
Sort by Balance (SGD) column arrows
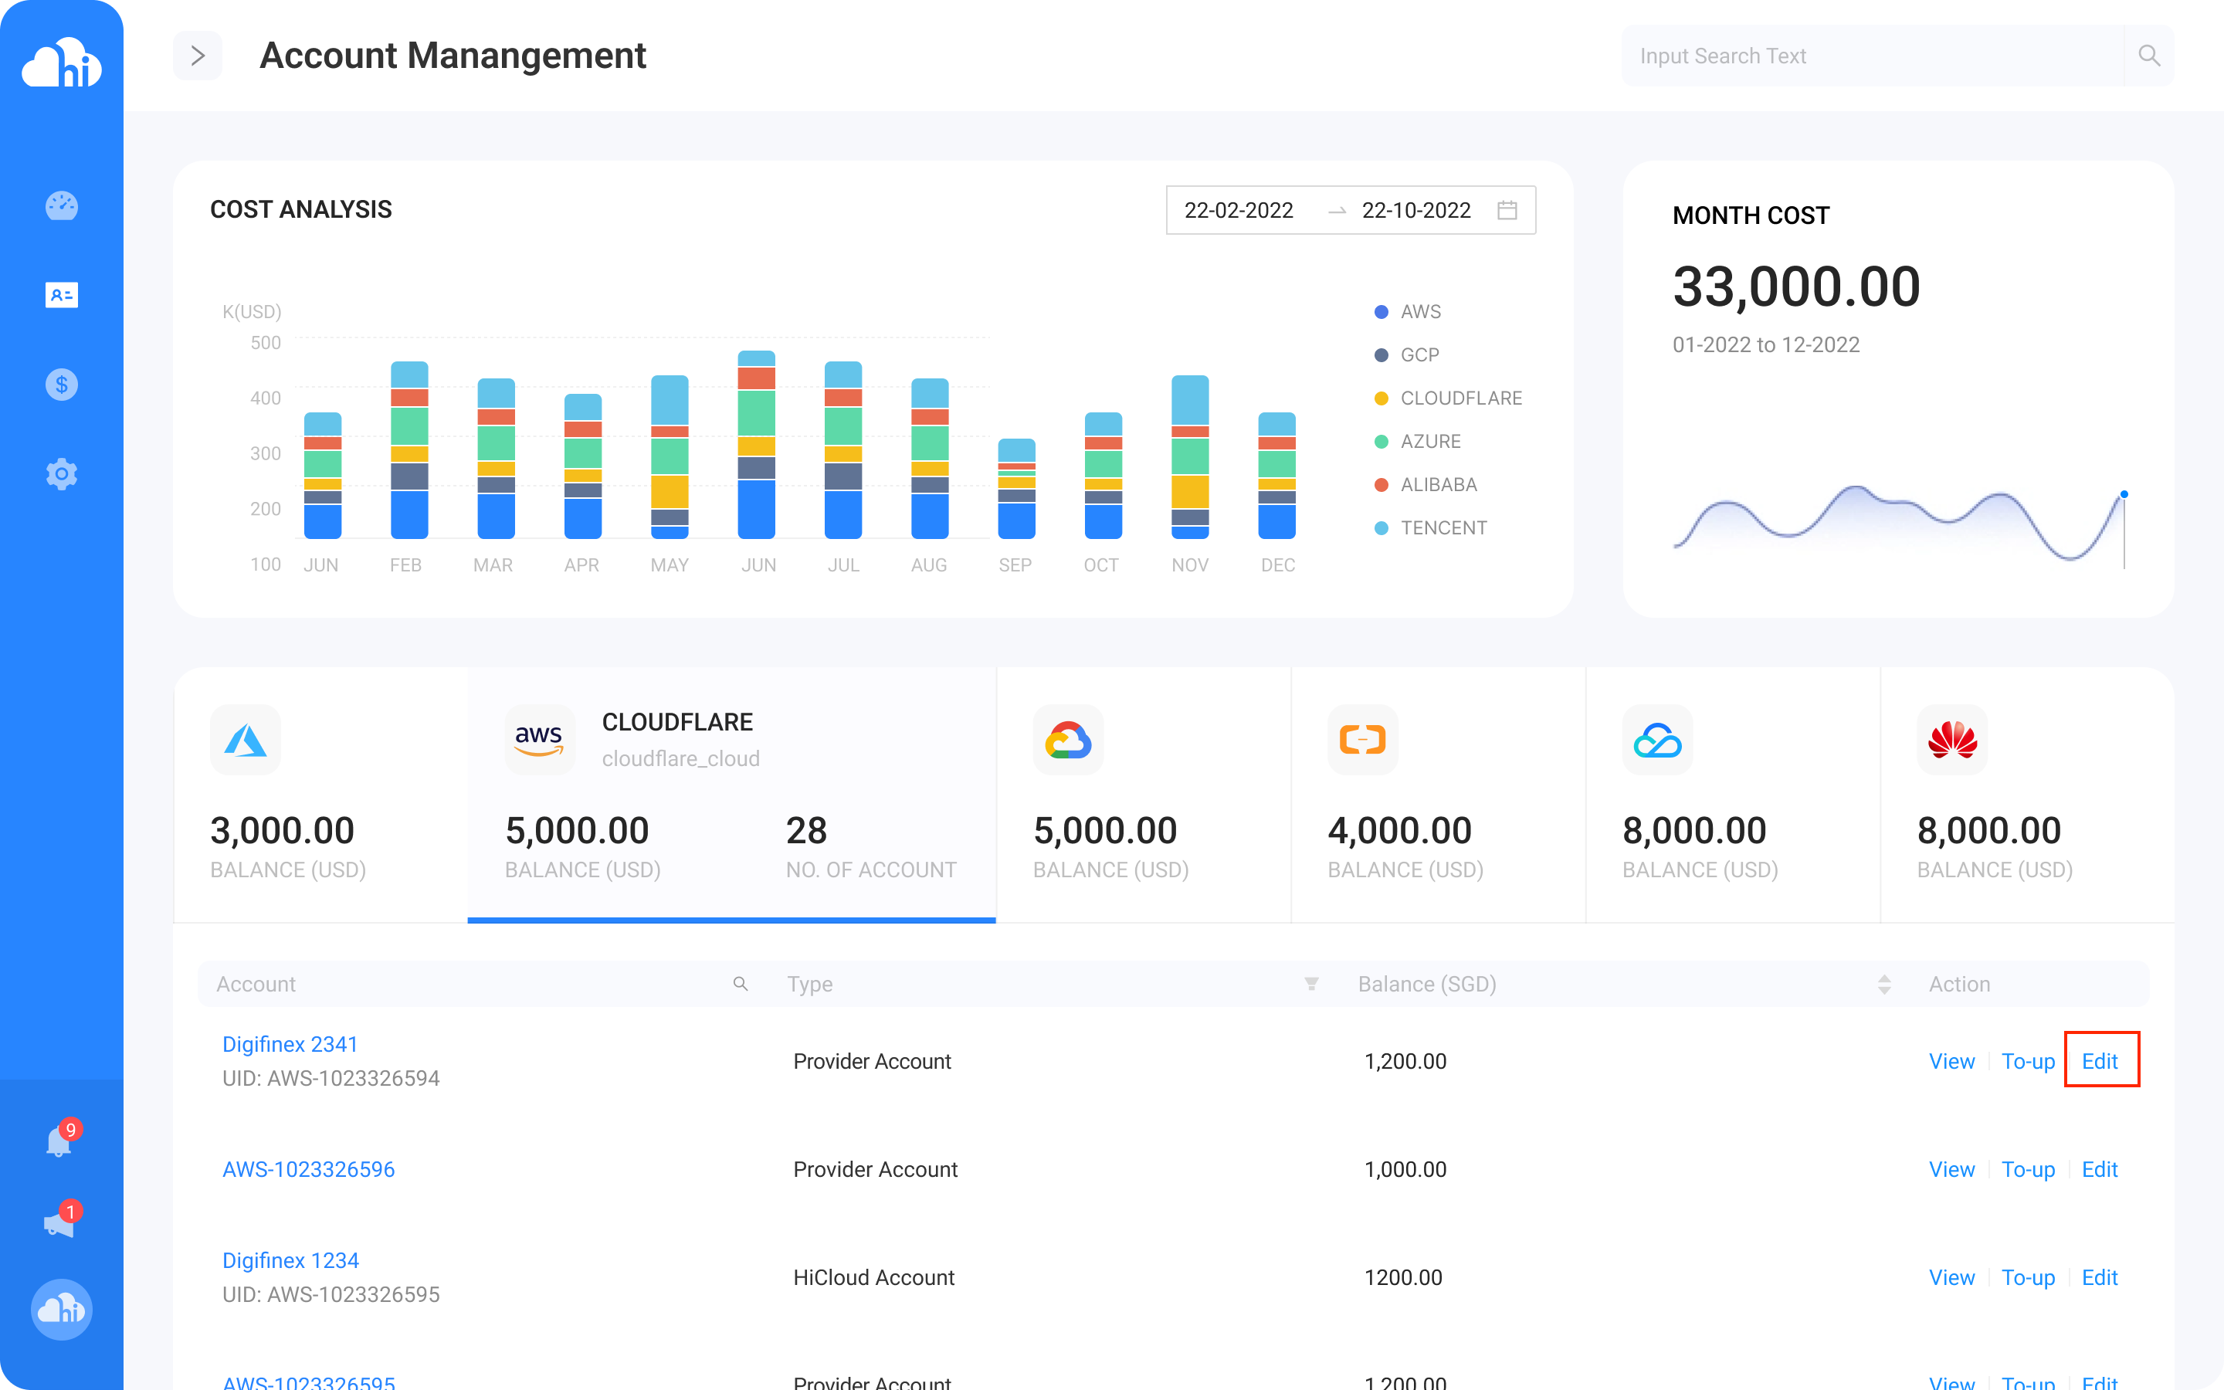point(1884,984)
